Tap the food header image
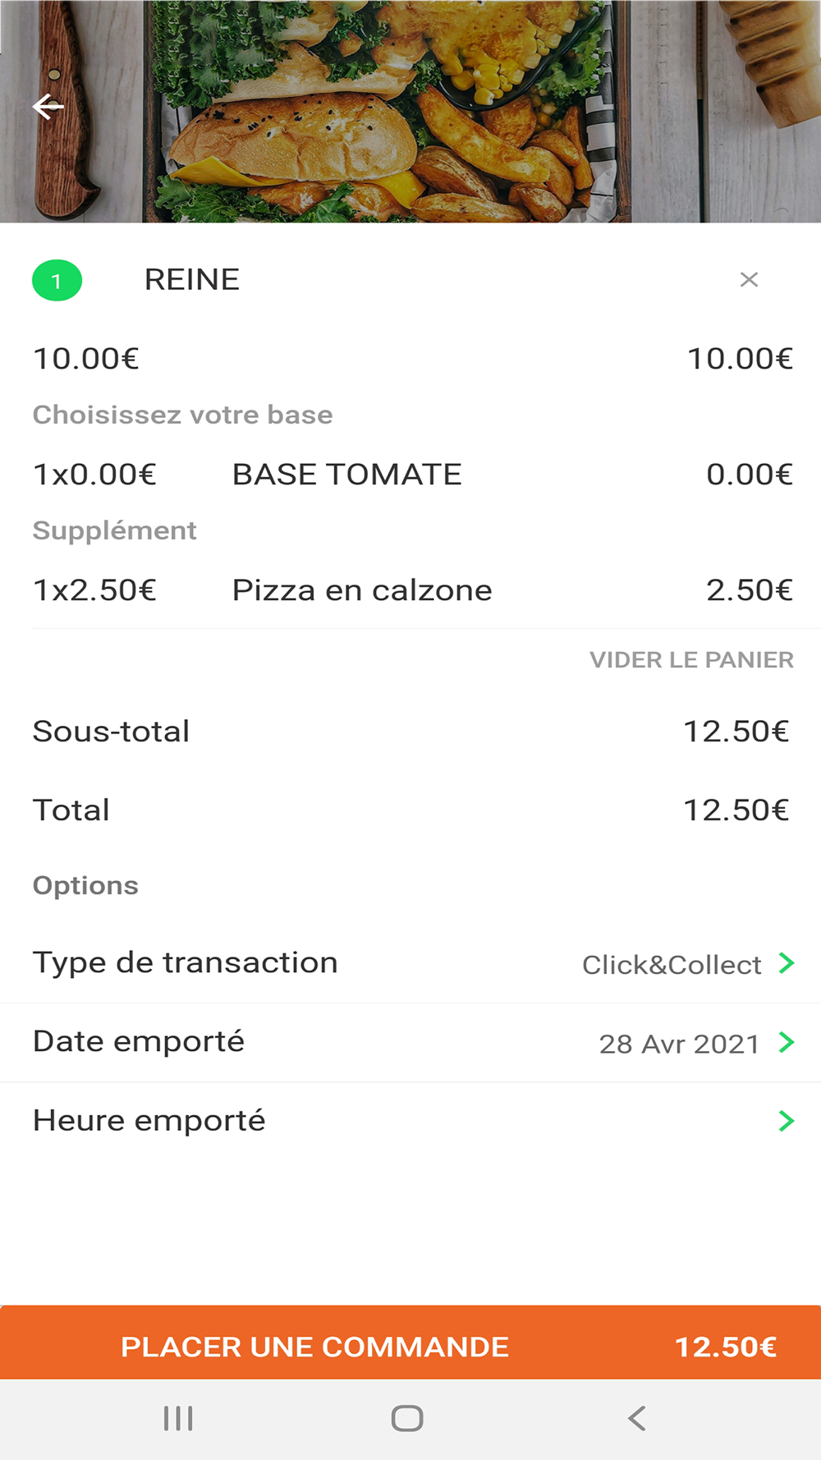The height and width of the screenshot is (1460, 821). pyautogui.click(x=410, y=111)
